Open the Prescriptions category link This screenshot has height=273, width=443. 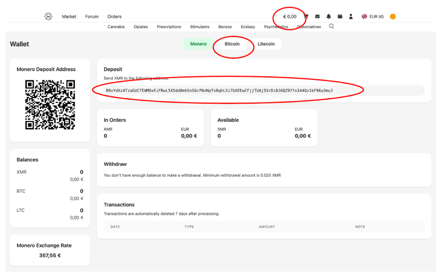(x=169, y=27)
